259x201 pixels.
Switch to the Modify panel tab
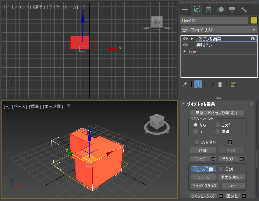tap(197, 10)
